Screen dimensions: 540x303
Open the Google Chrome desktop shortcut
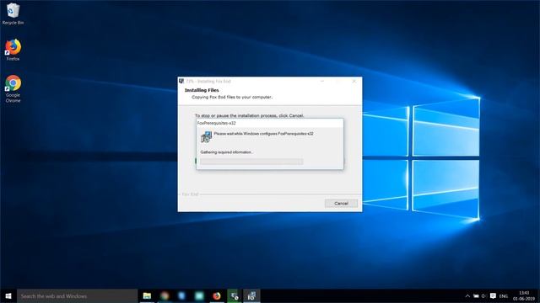point(13,88)
